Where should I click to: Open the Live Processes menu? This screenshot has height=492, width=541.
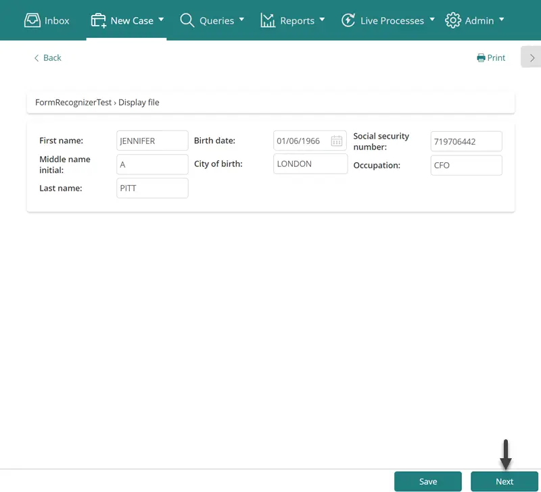[387, 20]
